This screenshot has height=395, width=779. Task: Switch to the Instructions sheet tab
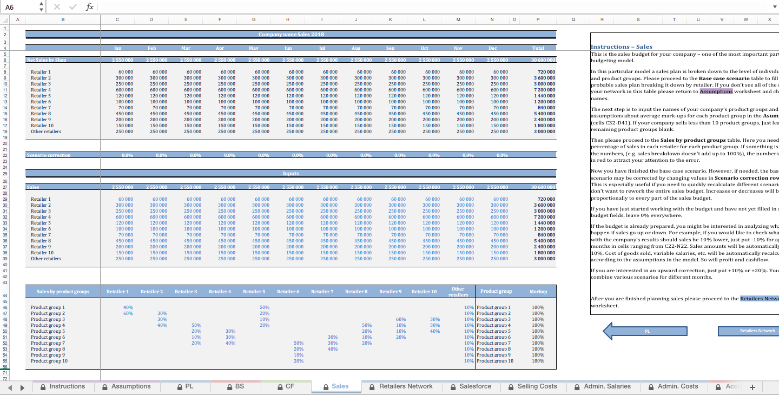(62, 386)
